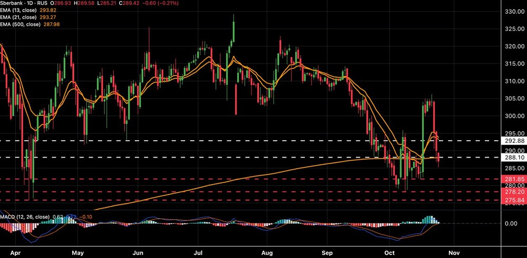This screenshot has width=527, height=258.
Task: Click the 293.82 EMA 13 value
Action: [x=49, y=11]
